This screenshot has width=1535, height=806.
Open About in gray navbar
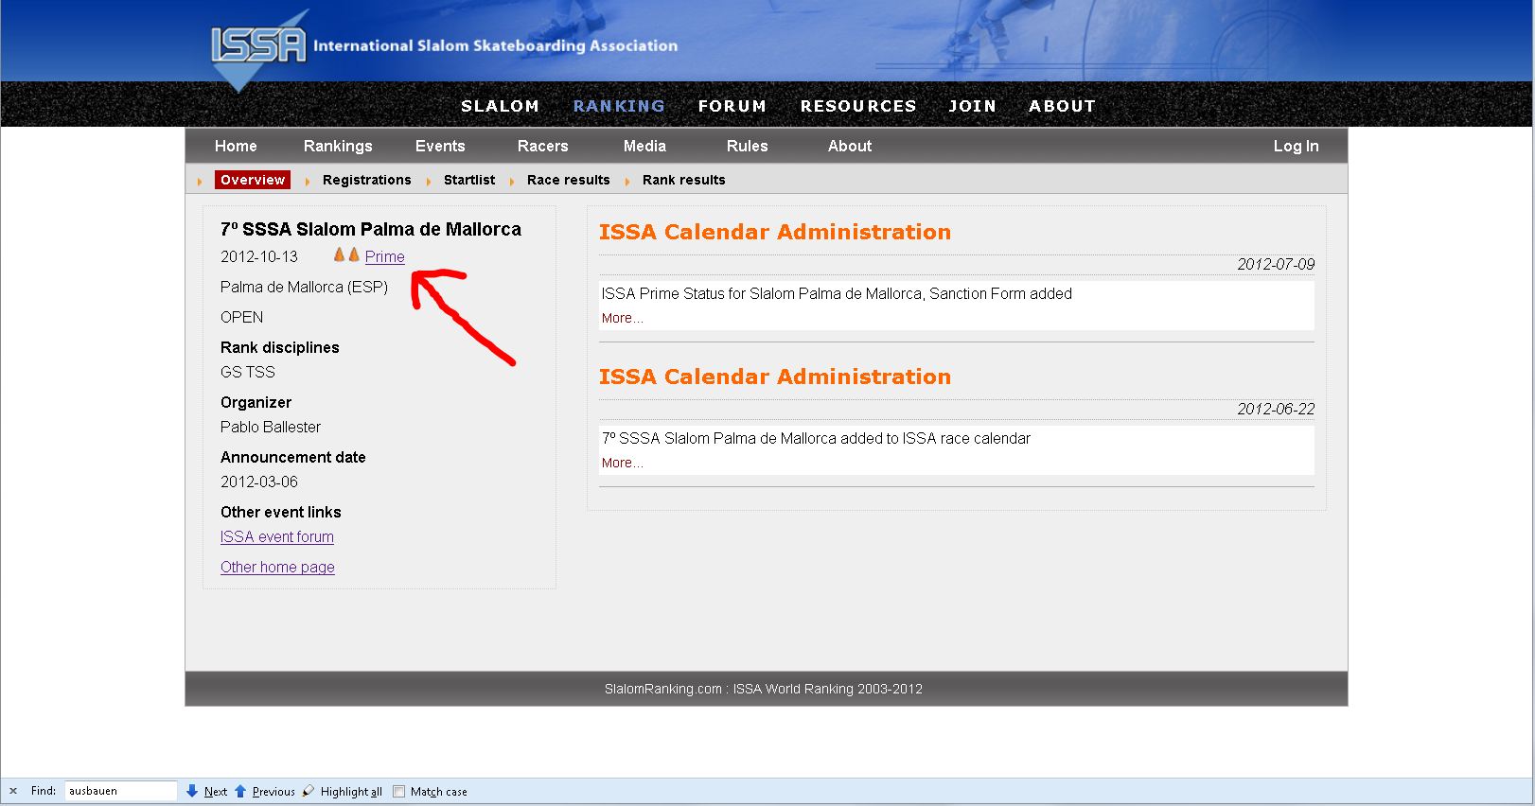[x=850, y=146]
